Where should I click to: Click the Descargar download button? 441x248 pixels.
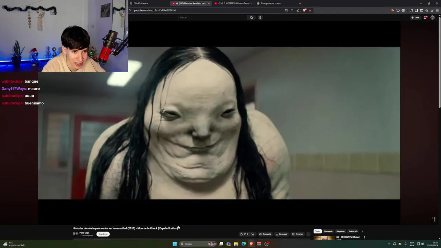tap(281, 234)
